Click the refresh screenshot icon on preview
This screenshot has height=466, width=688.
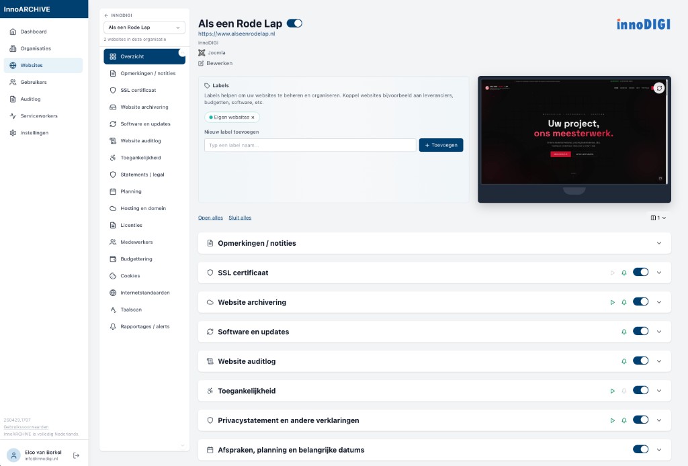[659, 88]
